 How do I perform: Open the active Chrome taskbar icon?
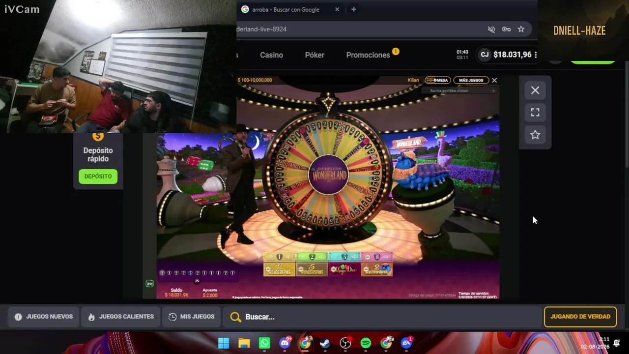(x=305, y=343)
